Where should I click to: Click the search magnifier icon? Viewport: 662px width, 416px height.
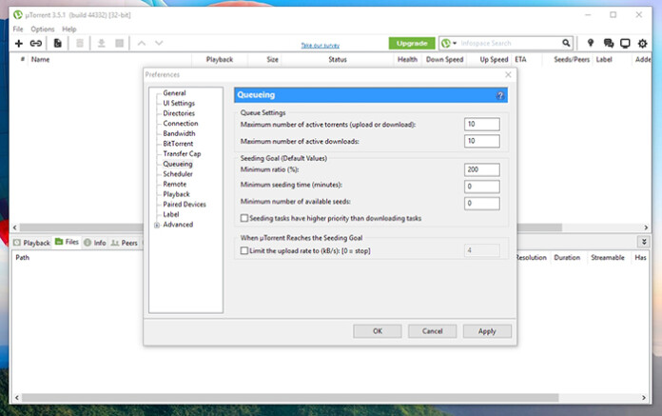point(566,43)
